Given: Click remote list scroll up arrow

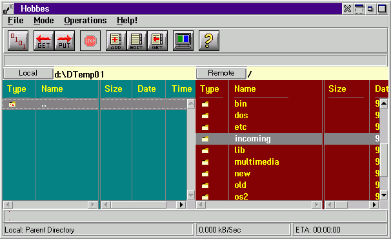Looking at the screenshot, I should (384, 103).
